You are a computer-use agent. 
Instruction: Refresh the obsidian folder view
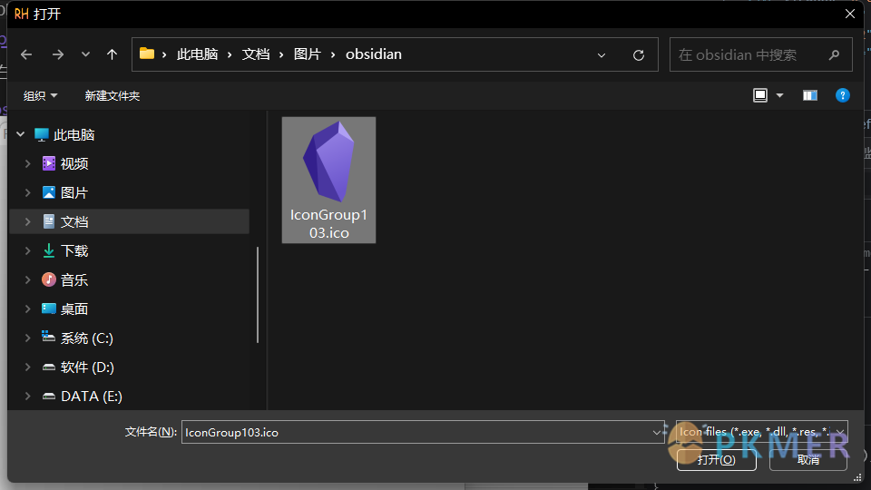click(638, 55)
